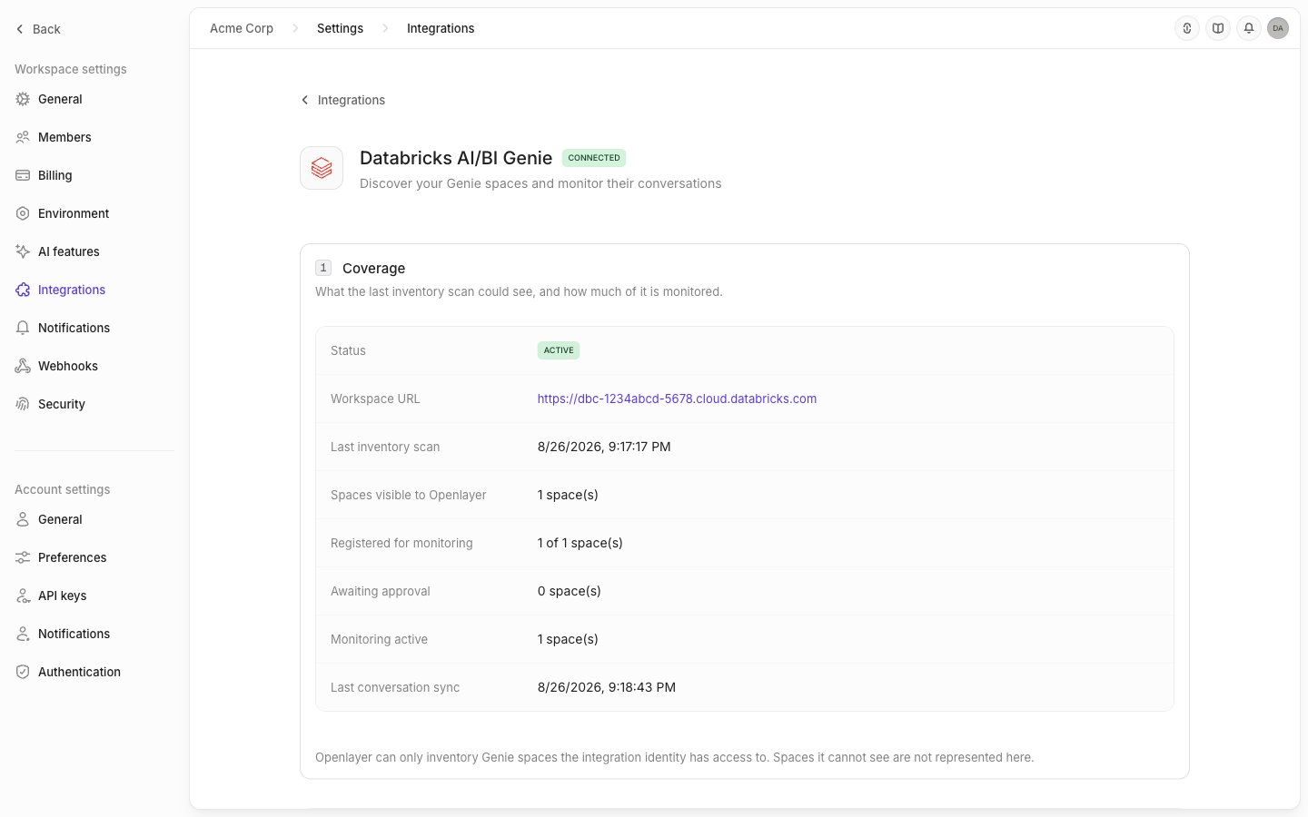Click the Last inventory scan timestamp 9:17:17 PM

coord(604,447)
